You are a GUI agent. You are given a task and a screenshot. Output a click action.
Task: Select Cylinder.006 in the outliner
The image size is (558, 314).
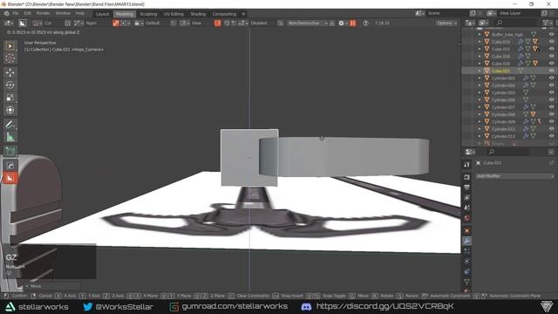[x=503, y=99]
